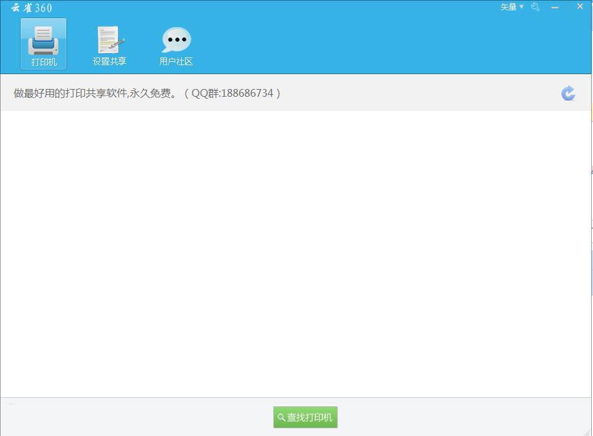Refresh the printer list with the circular arrow icon
Viewport: 593px width, 436px height.
click(x=568, y=93)
